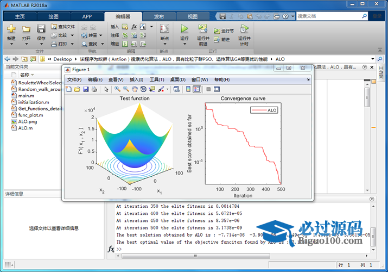Screen dimensions: 388x272
Task: Switch to the 视图 (View) tab
Action: click(193, 16)
